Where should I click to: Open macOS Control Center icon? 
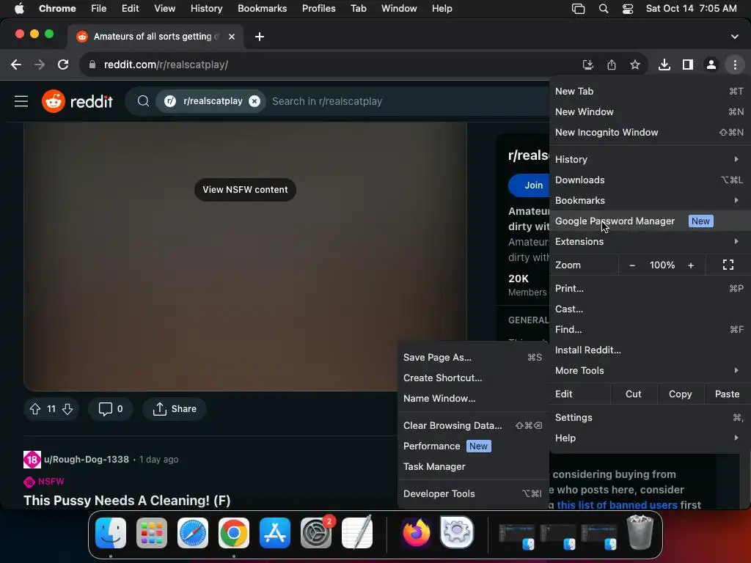tap(628, 9)
